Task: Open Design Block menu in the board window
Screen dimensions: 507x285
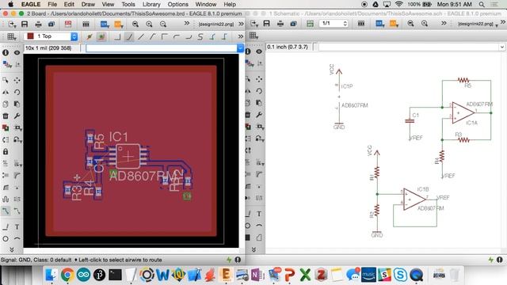Action: coord(86,24)
